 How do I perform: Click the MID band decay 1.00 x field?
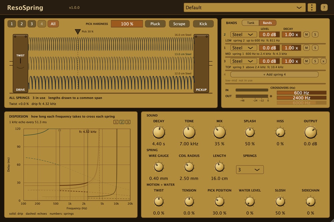click(291, 48)
